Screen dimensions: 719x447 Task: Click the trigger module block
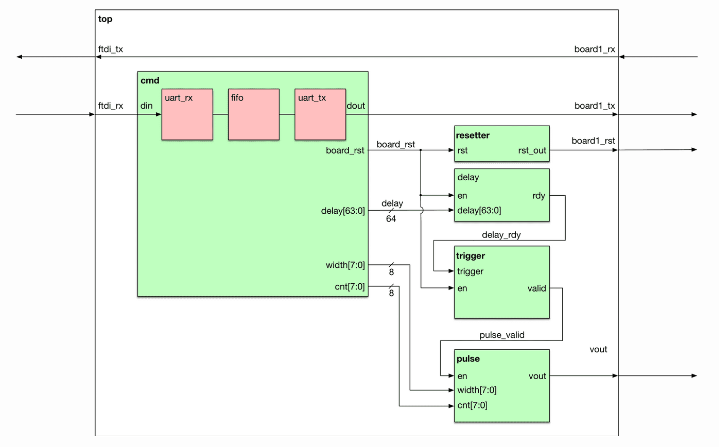click(501, 281)
